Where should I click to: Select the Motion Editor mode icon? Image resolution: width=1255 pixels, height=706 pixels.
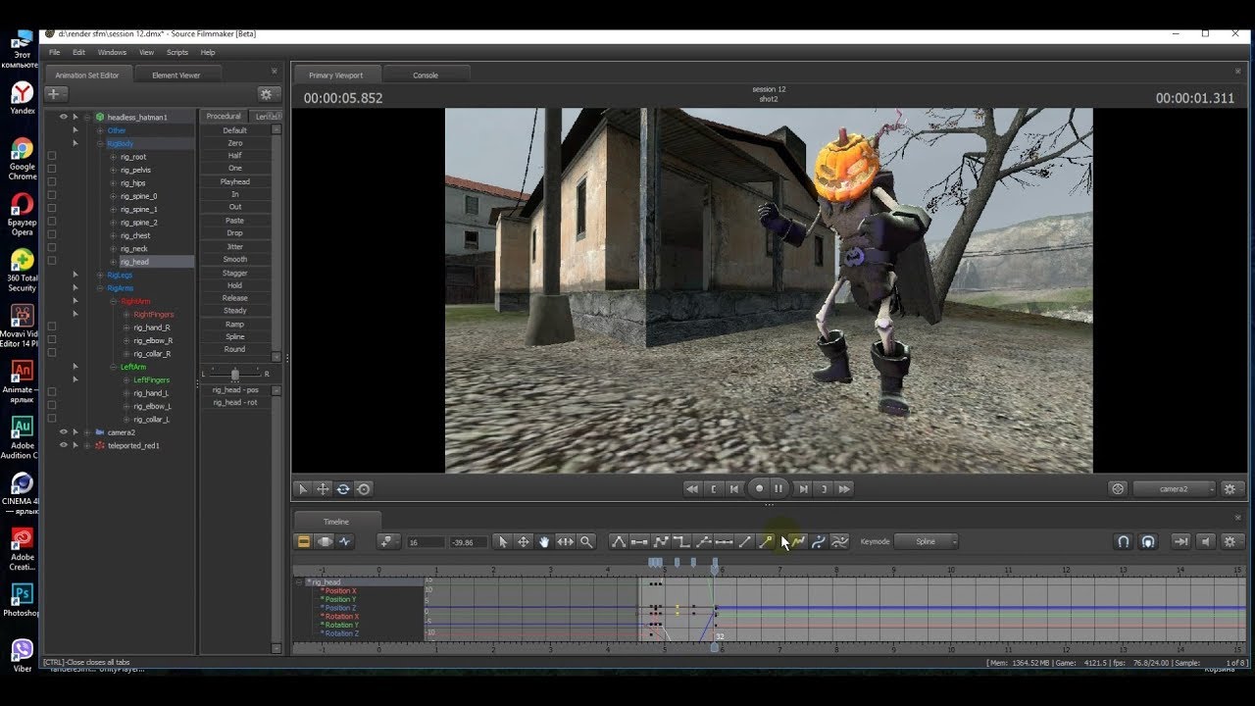click(325, 541)
